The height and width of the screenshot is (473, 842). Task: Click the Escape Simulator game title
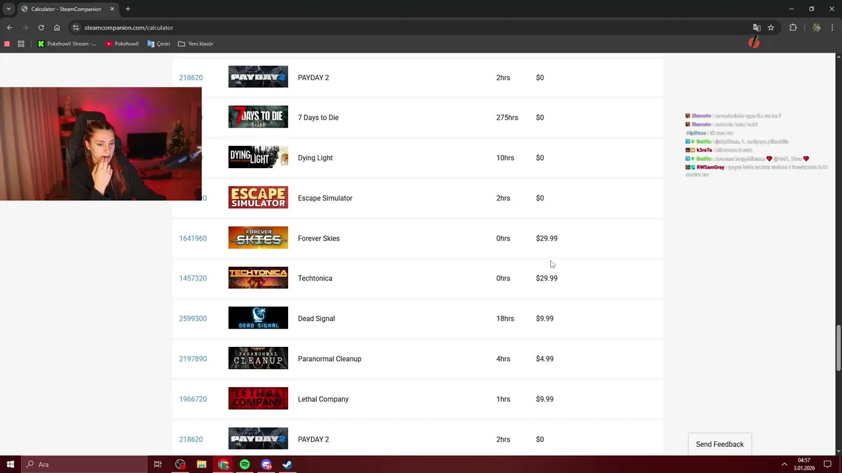click(x=325, y=198)
